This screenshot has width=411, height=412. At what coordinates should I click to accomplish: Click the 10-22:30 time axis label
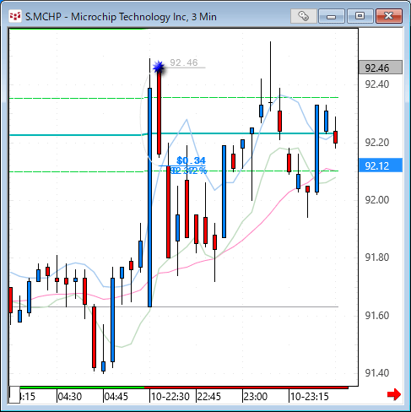[x=170, y=397]
